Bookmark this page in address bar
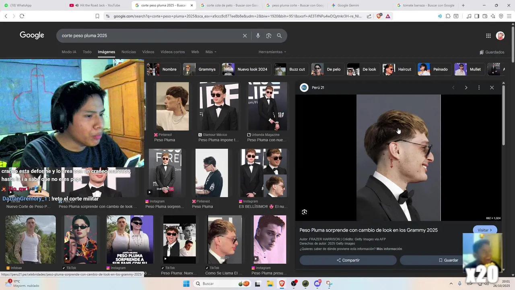 tap(97, 16)
